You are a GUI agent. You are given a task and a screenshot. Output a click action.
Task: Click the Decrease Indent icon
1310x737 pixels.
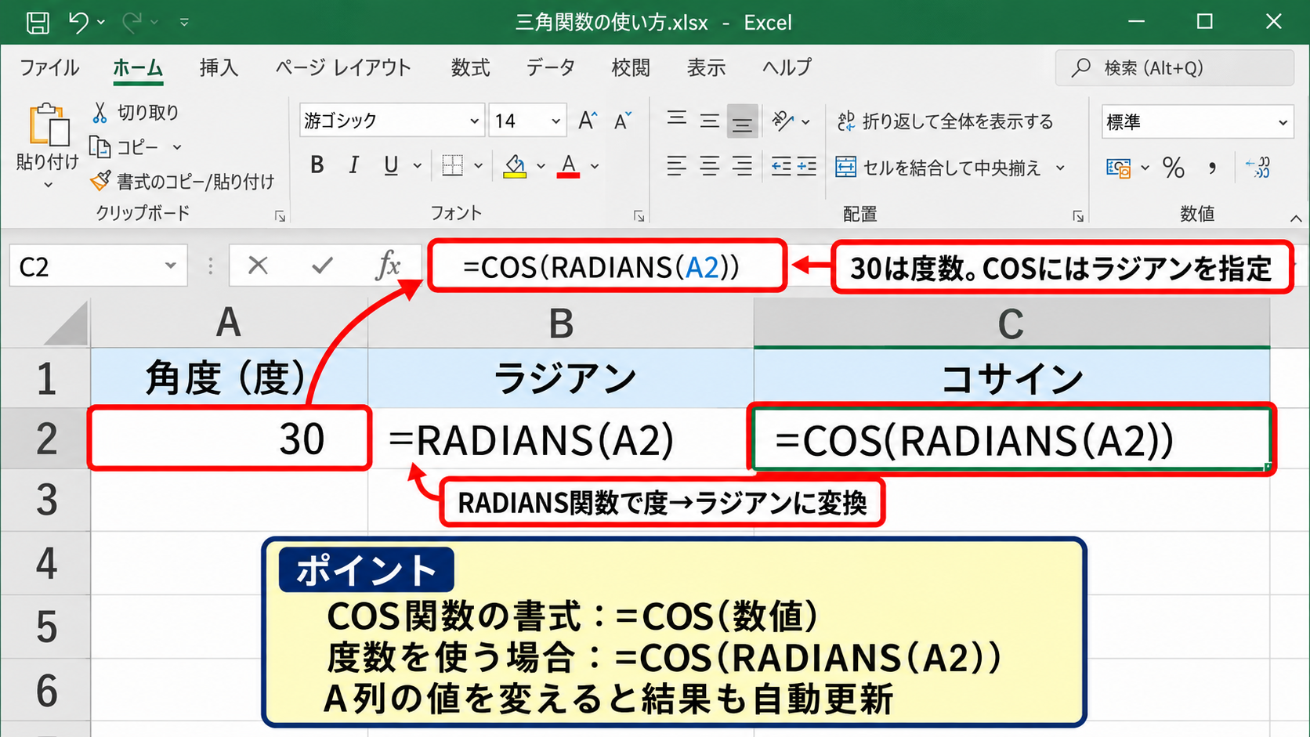point(781,166)
